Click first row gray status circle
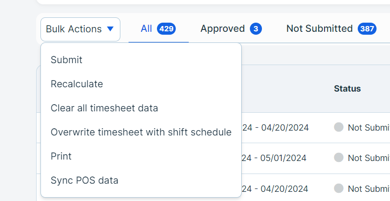This screenshot has width=390, height=201. click(x=338, y=127)
